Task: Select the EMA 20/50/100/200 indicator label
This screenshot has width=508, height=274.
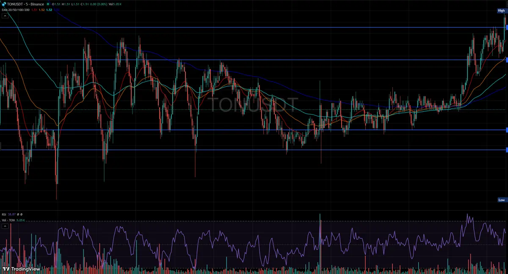Action: [16, 10]
